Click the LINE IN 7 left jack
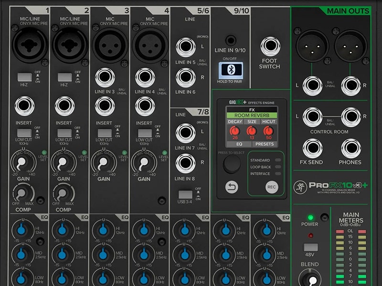 tap(186, 133)
